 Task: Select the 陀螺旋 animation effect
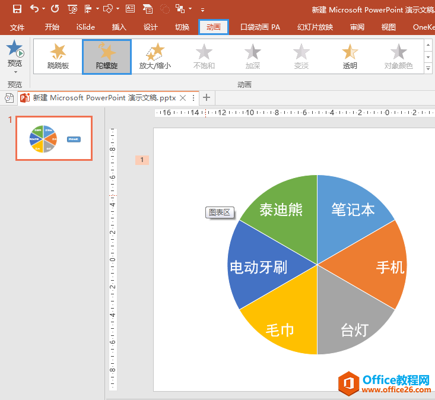click(106, 57)
